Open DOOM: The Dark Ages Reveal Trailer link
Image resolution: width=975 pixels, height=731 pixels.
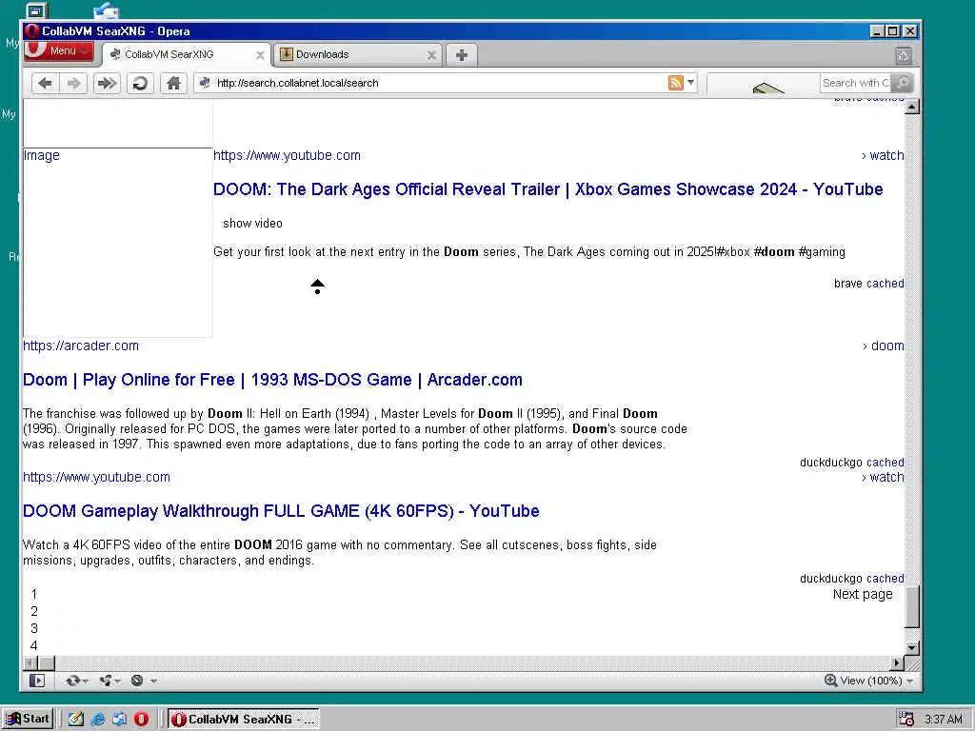547,189
